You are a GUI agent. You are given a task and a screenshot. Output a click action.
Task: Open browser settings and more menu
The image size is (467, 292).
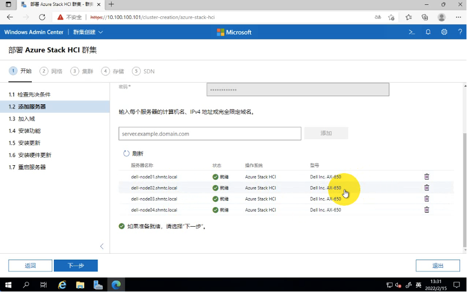(x=458, y=17)
